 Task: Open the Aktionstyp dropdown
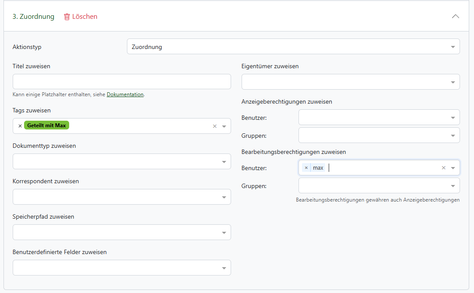453,47
